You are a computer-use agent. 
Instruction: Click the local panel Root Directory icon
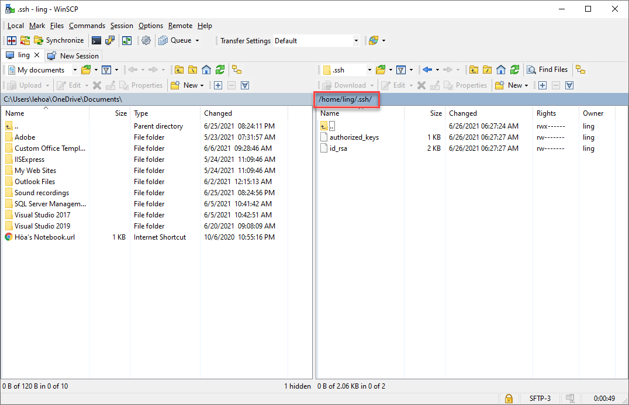coord(192,70)
